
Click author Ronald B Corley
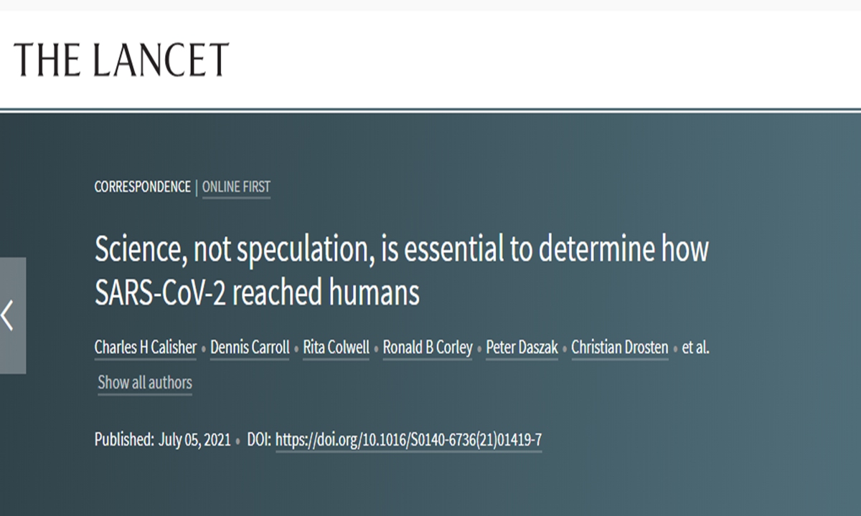[x=428, y=348]
